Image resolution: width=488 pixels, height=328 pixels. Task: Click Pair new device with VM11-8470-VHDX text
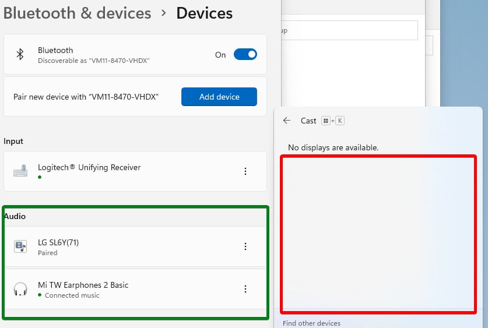pyautogui.click(x=86, y=97)
